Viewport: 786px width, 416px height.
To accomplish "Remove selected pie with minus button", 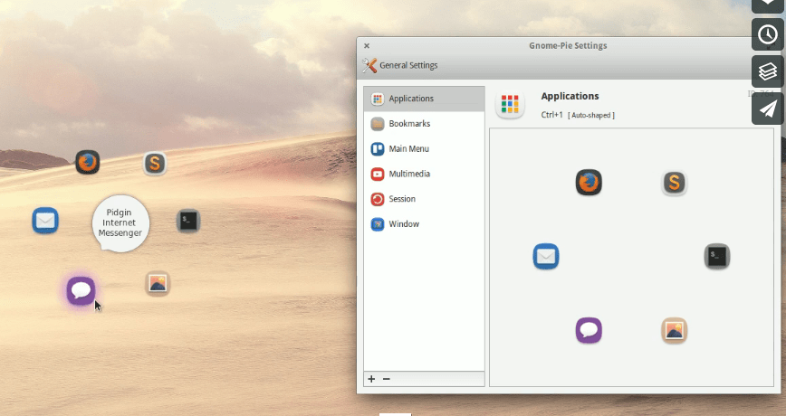I will (387, 379).
